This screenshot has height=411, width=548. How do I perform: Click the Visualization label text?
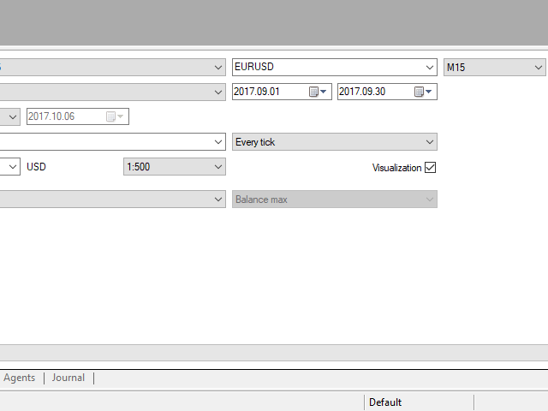click(x=396, y=168)
